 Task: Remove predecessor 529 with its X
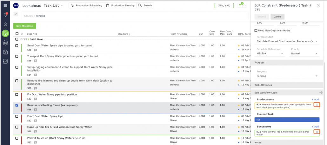pos(317,105)
